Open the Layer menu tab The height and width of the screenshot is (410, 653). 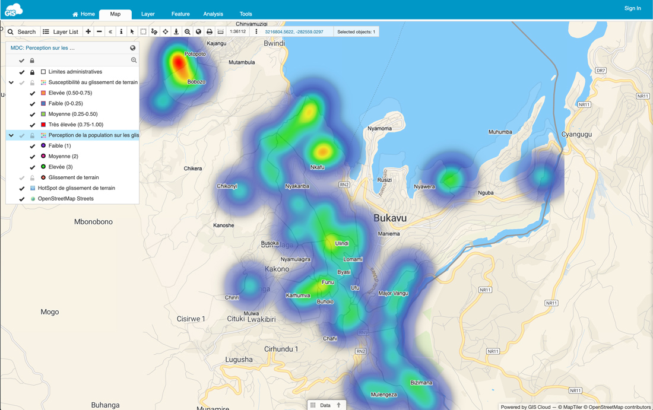pos(148,14)
